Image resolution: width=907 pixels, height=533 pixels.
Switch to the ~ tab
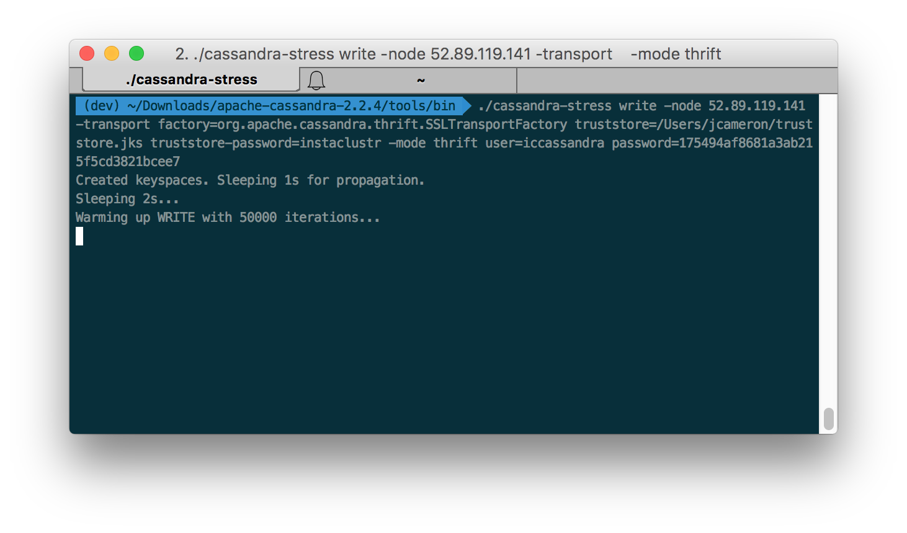[x=421, y=80]
